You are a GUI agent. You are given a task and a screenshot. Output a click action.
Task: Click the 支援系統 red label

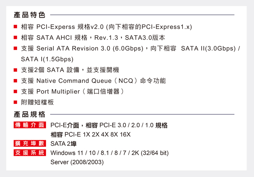[x=30, y=153]
